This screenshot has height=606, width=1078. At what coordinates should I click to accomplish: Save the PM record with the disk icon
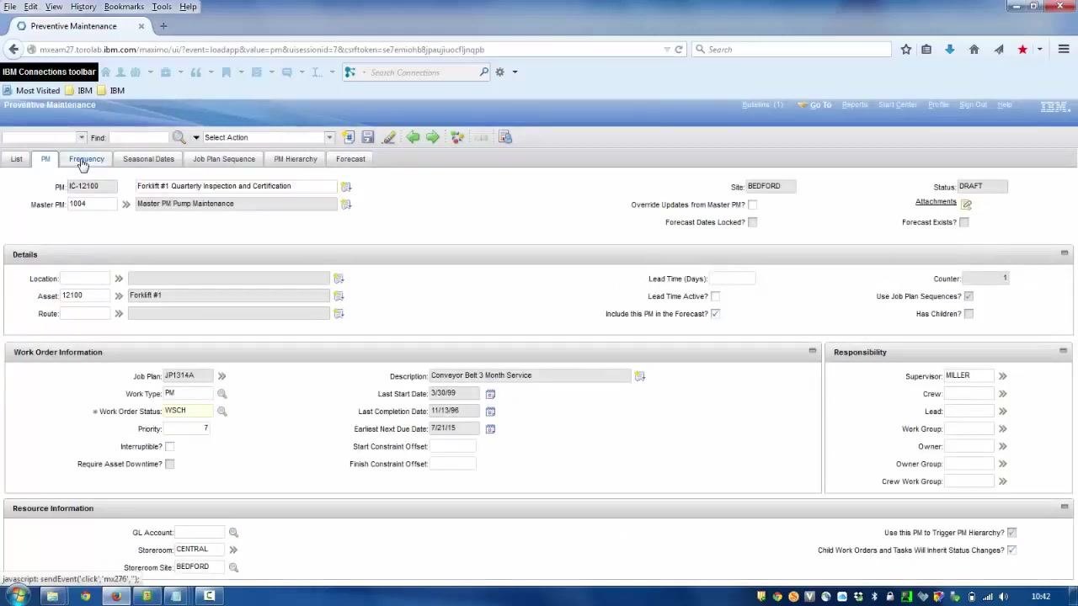coord(368,137)
